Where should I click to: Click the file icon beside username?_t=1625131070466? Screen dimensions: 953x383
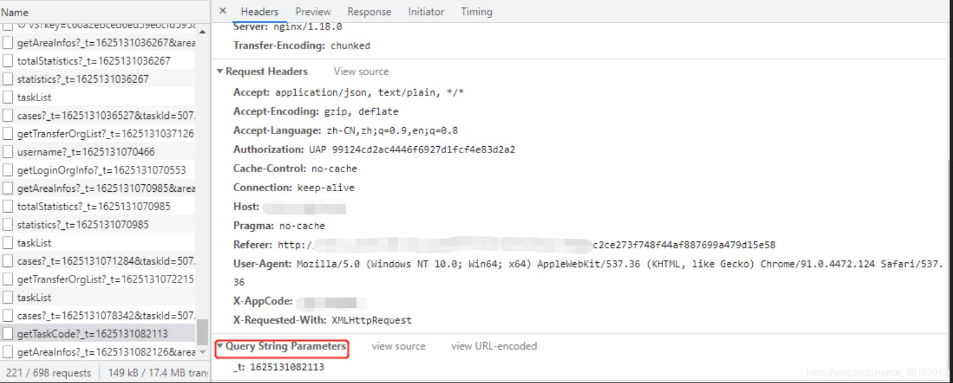(8, 152)
